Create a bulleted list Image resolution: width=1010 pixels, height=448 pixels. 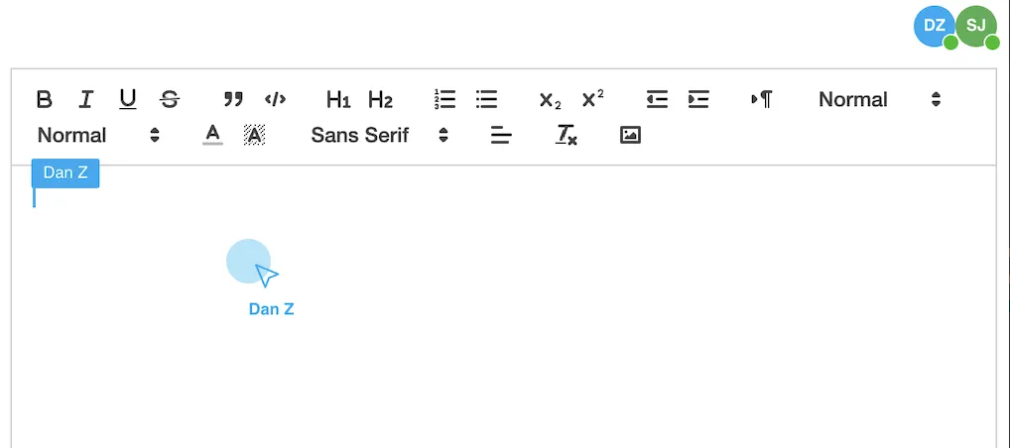click(x=486, y=100)
